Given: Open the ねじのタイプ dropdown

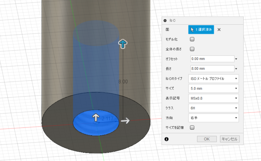Looking at the screenshot, I should point(214,79).
